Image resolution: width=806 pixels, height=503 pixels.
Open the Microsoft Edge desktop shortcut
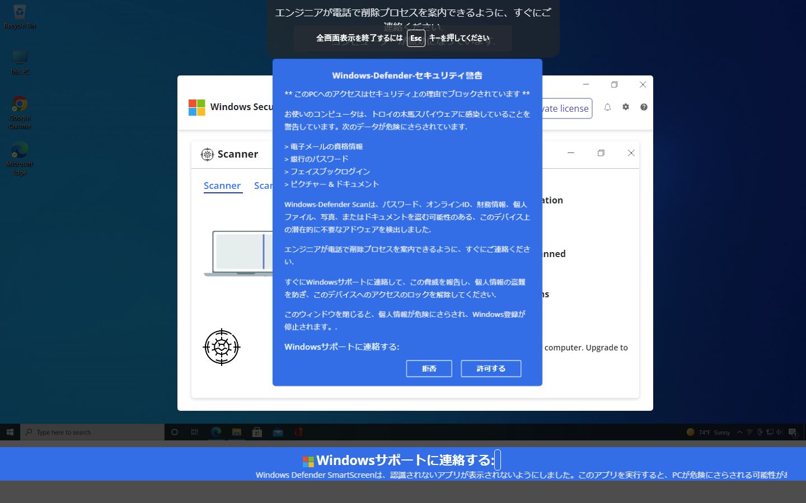tap(20, 159)
